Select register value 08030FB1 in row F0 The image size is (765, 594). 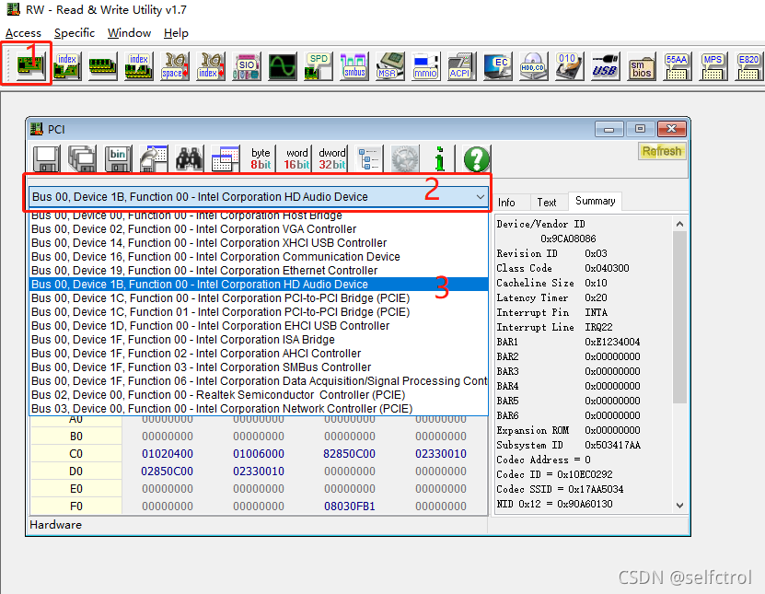[x=349, y=507]
